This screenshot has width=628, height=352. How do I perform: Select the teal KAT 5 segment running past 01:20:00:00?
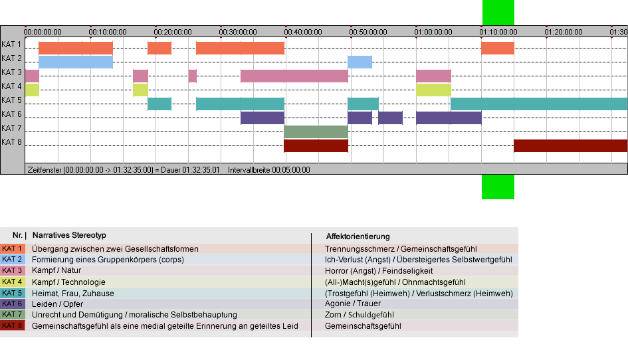coord(539,104)
